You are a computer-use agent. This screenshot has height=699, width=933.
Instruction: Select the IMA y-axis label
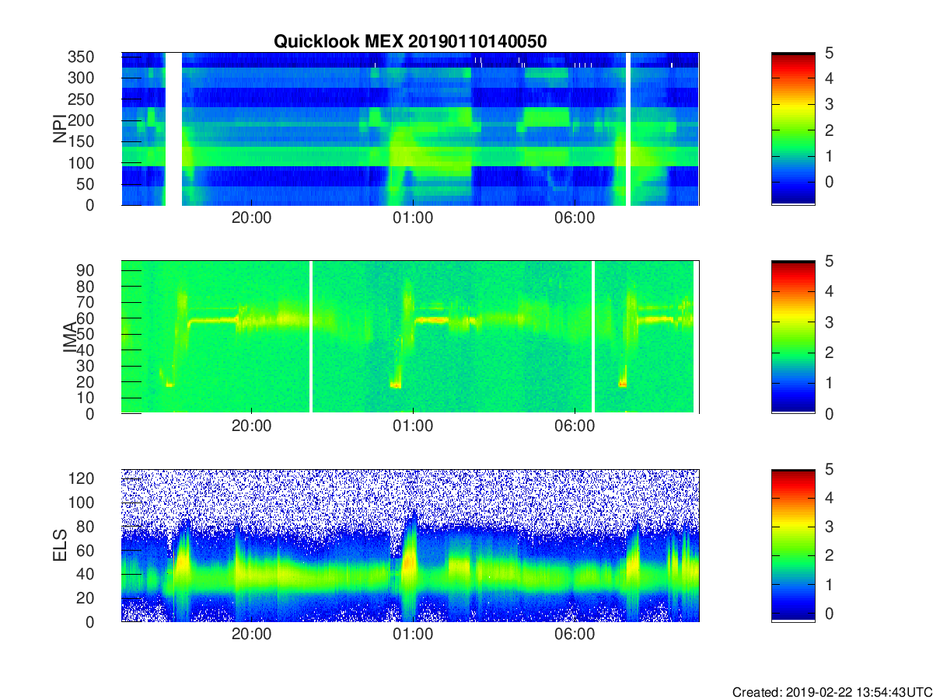[70, 337]
